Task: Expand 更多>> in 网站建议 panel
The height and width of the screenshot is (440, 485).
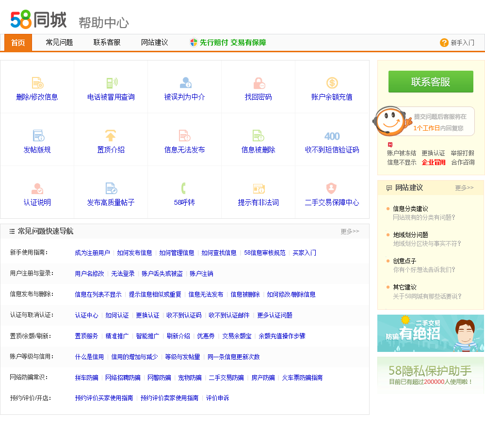Action: (x=464, y=188)
